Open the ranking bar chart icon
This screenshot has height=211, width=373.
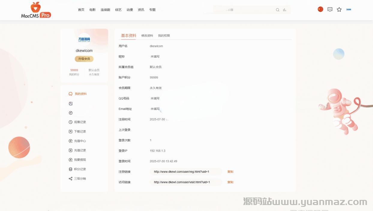click(x=284, y=10)
